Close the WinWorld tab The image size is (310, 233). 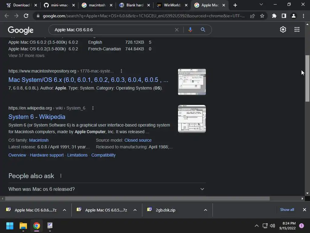(x=186, y=5)
